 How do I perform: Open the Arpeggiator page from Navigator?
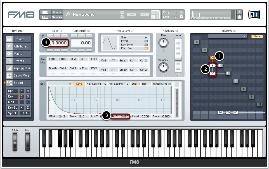click(x=19, y=68)
